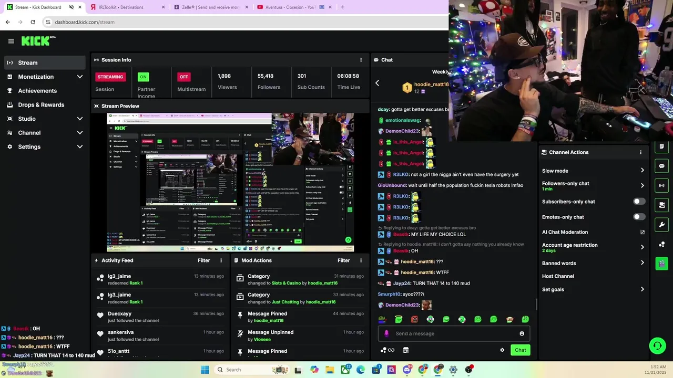Switch to the Zelle browser tab
The width and height of the screenshot is (673, 378).
[x=209, y=7]
